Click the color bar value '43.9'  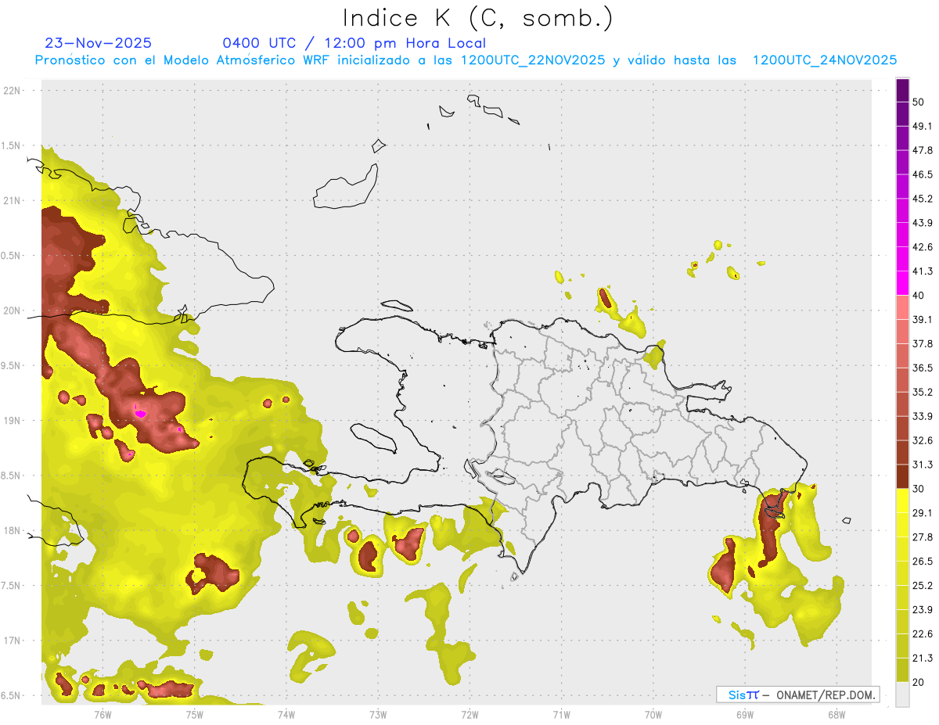[x=923, y=223]
